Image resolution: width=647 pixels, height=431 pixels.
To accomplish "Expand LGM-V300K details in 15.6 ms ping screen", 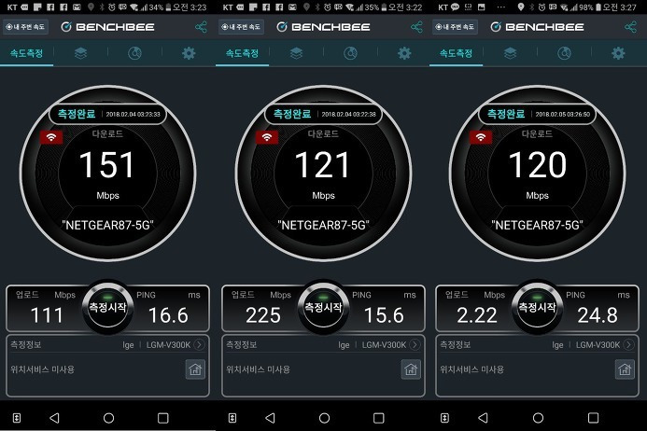I will [x=415, y=344].
